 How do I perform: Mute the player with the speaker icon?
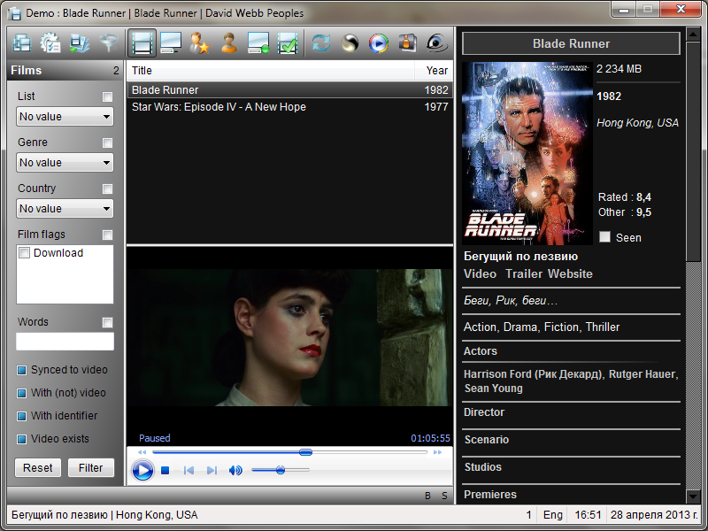(235, 471)
